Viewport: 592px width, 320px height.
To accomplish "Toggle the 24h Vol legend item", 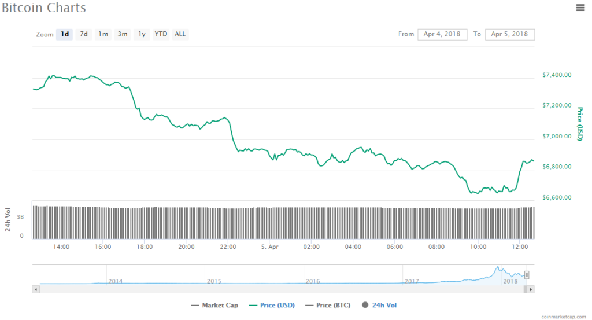I will click(379, 305).
